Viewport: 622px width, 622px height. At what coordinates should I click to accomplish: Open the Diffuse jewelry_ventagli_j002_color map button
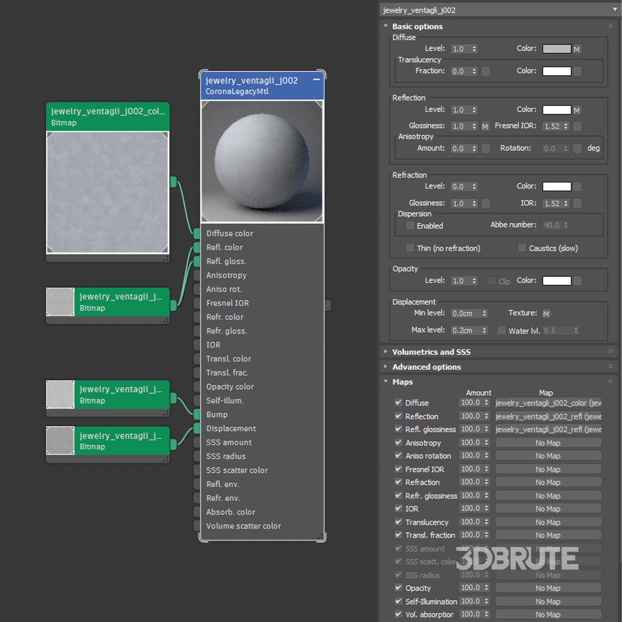pos(548,403)
